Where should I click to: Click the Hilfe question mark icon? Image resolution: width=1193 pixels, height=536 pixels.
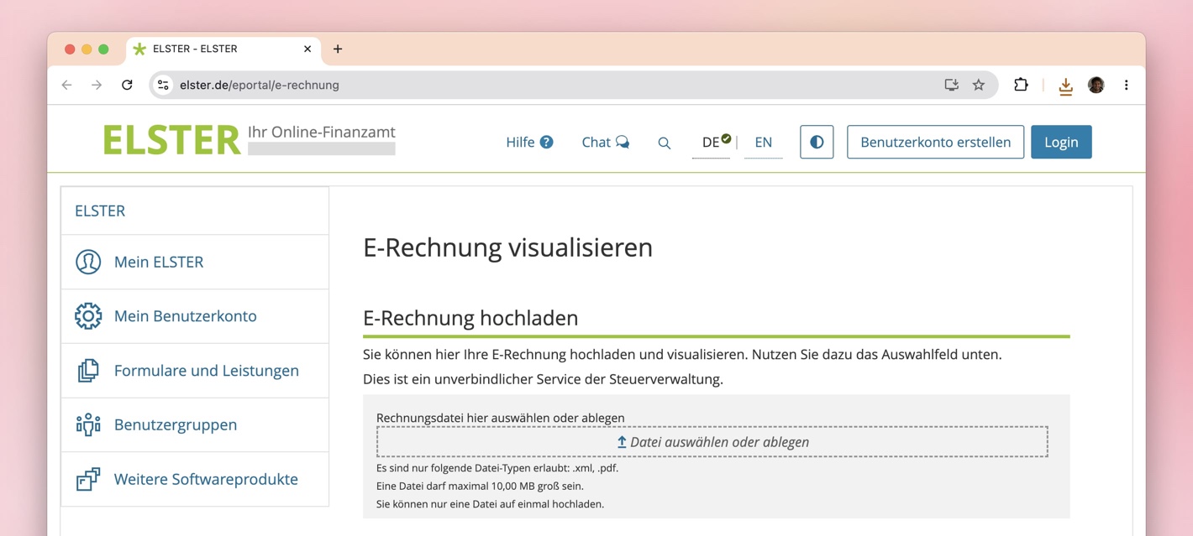[546, 142]
